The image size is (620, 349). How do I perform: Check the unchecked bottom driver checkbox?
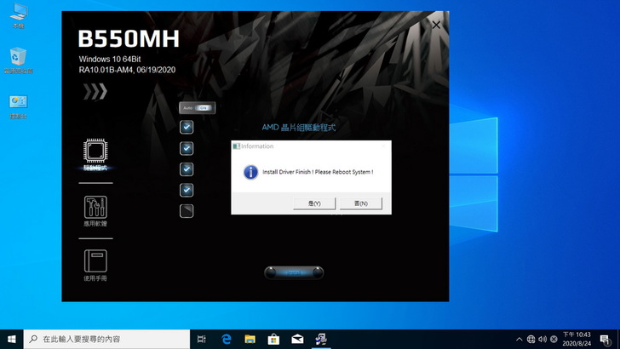(x=187, y=211)
